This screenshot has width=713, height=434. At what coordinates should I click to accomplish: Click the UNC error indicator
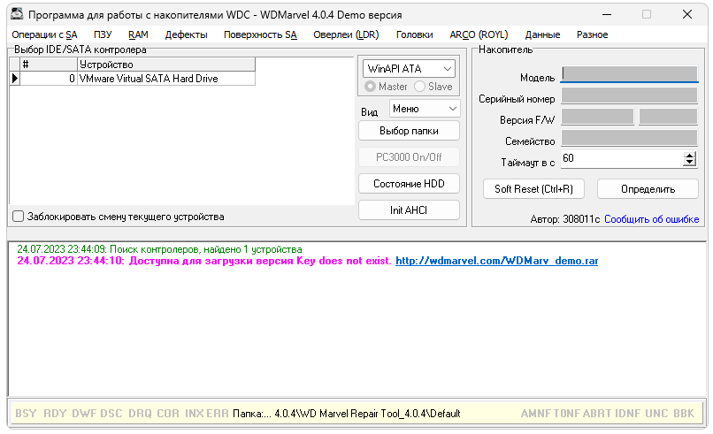(656, 414)
